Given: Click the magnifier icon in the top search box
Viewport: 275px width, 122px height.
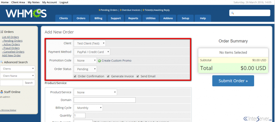Looking at the screenshot, I should (233, 13).
